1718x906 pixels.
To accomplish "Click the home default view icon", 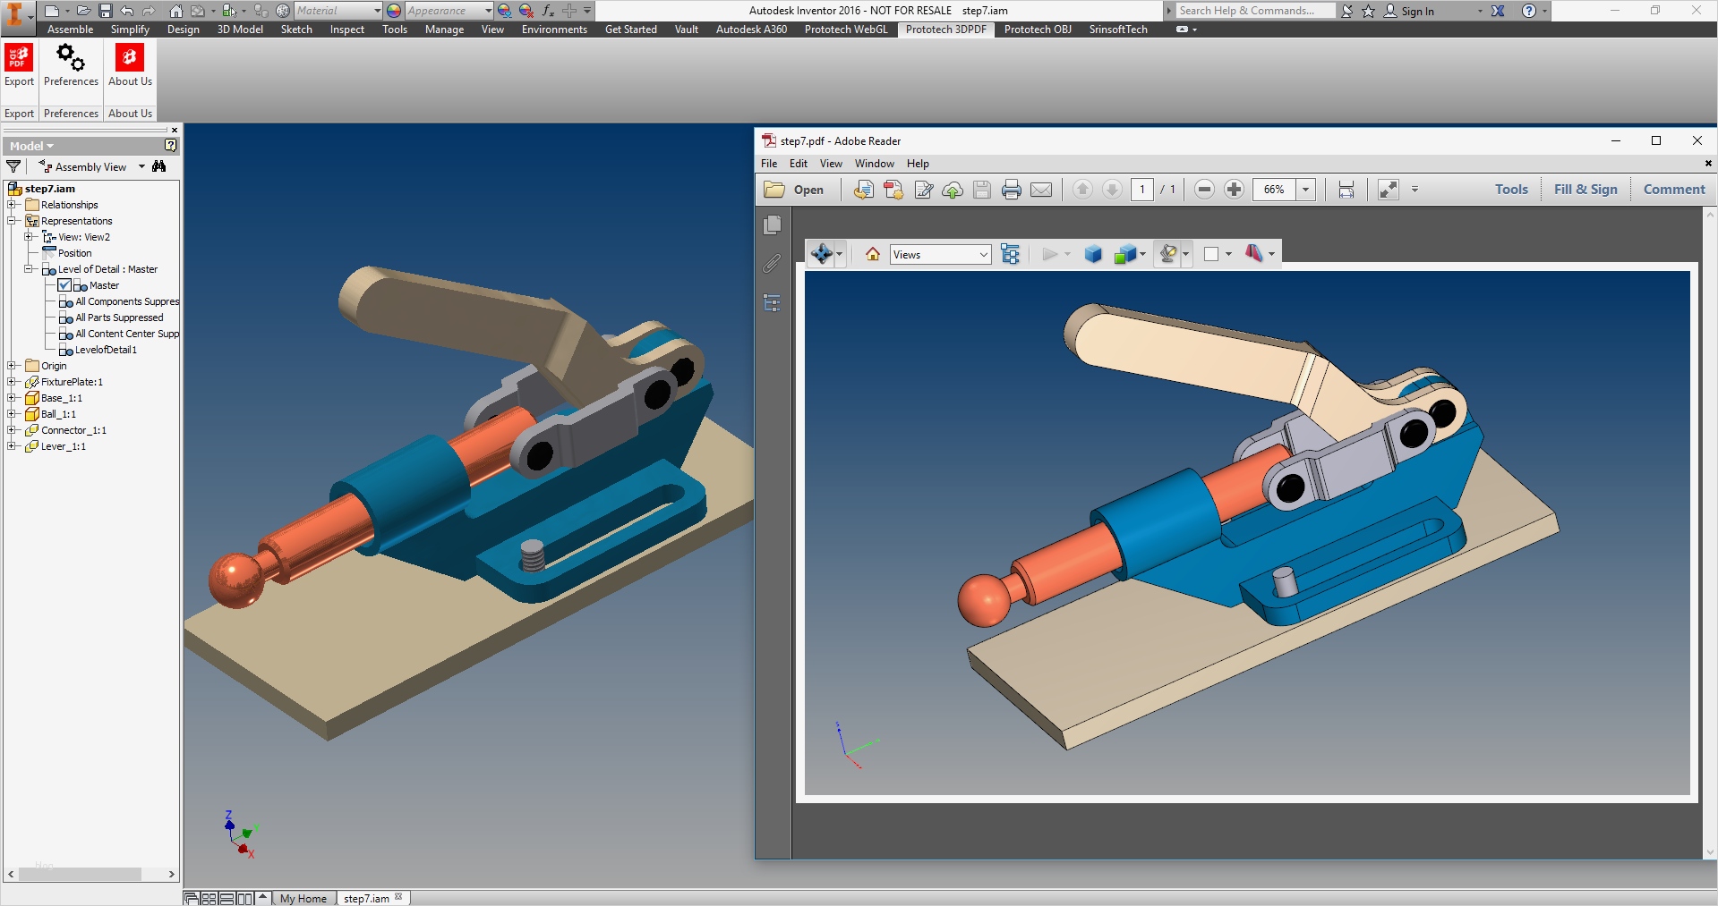I will point(873,255).
